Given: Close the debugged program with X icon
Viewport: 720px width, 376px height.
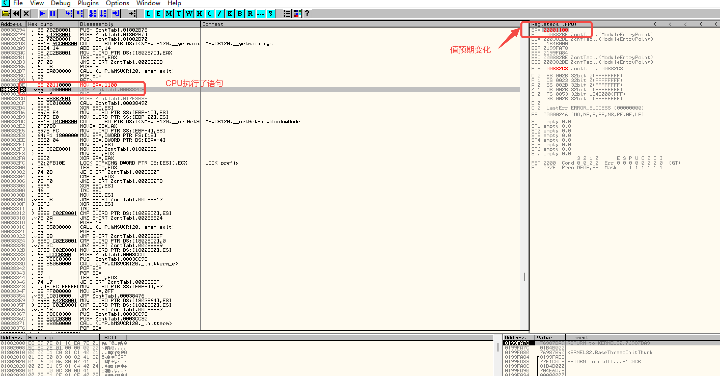Looking at the screenshot, I should (26, 14).
